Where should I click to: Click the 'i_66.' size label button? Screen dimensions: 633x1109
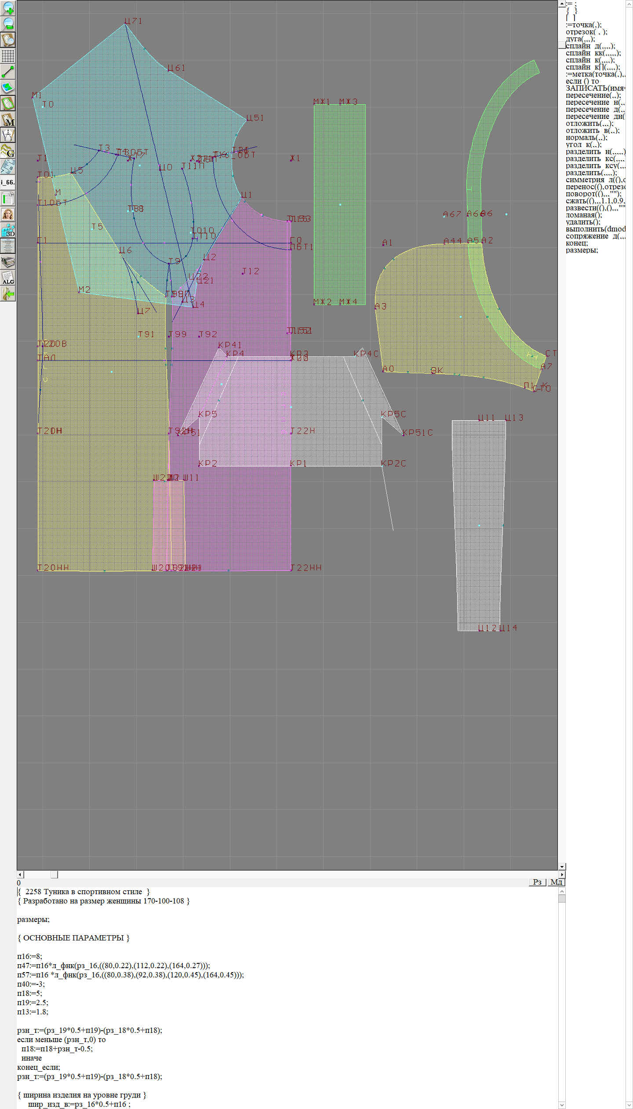point(8,182)
